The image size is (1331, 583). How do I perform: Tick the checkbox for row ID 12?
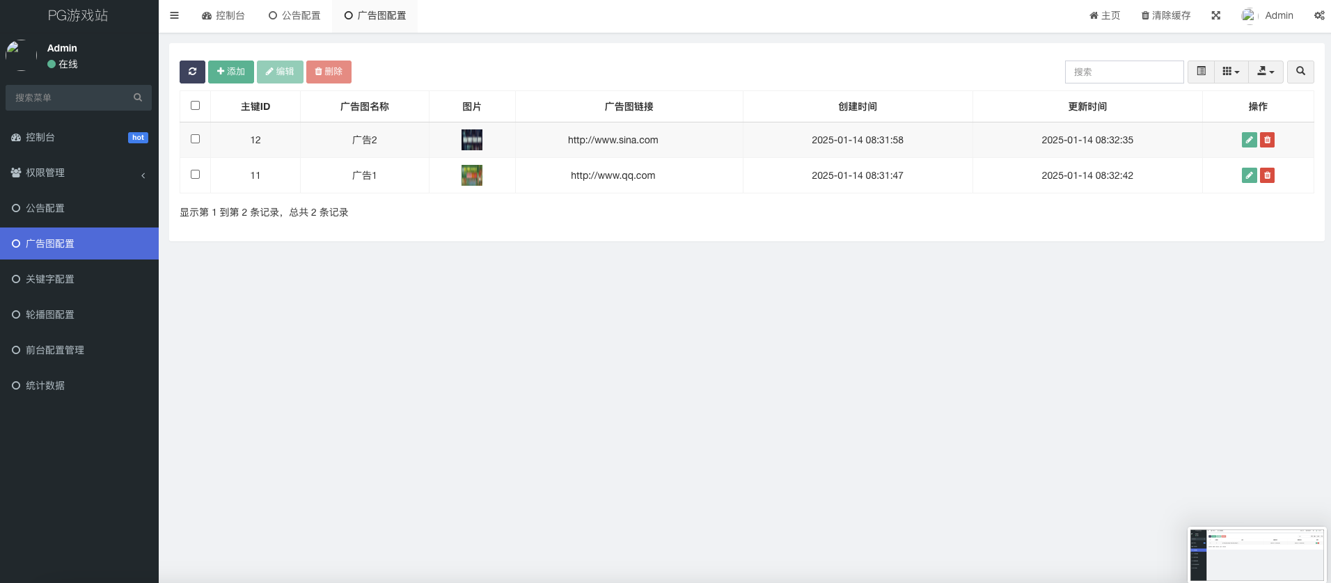pyautogui.click(x=195, y=139)
